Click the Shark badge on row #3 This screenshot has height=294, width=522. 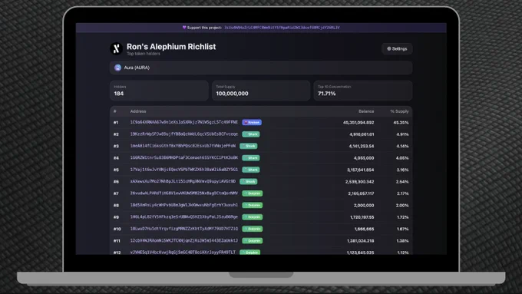[x=249, y=146]
